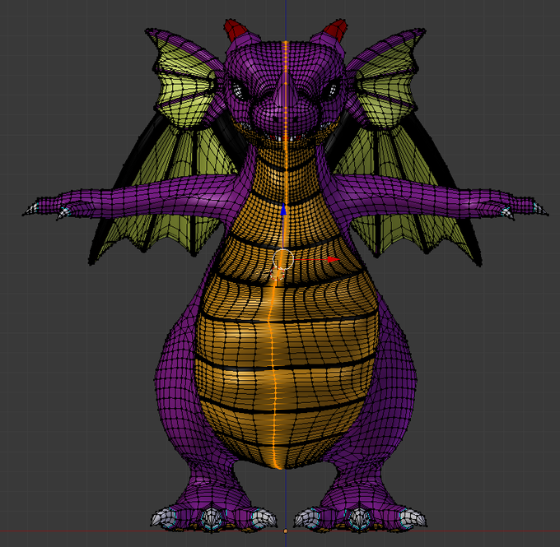560x547 pixels.
Task: Select the dragon's red horn on the left
Action: tap(235, 30)
